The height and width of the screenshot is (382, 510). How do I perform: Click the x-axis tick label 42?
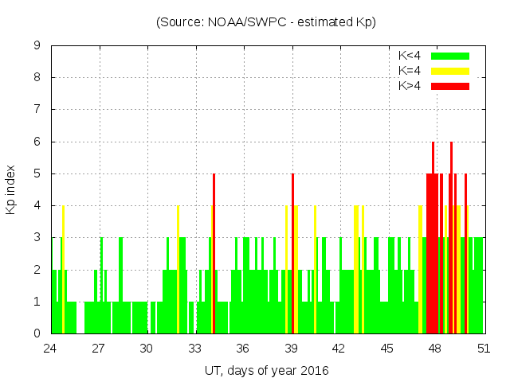[x=339, y=349]
